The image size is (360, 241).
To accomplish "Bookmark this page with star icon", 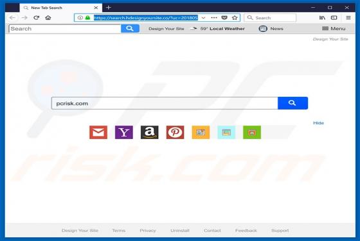I will tap(235, 17).
